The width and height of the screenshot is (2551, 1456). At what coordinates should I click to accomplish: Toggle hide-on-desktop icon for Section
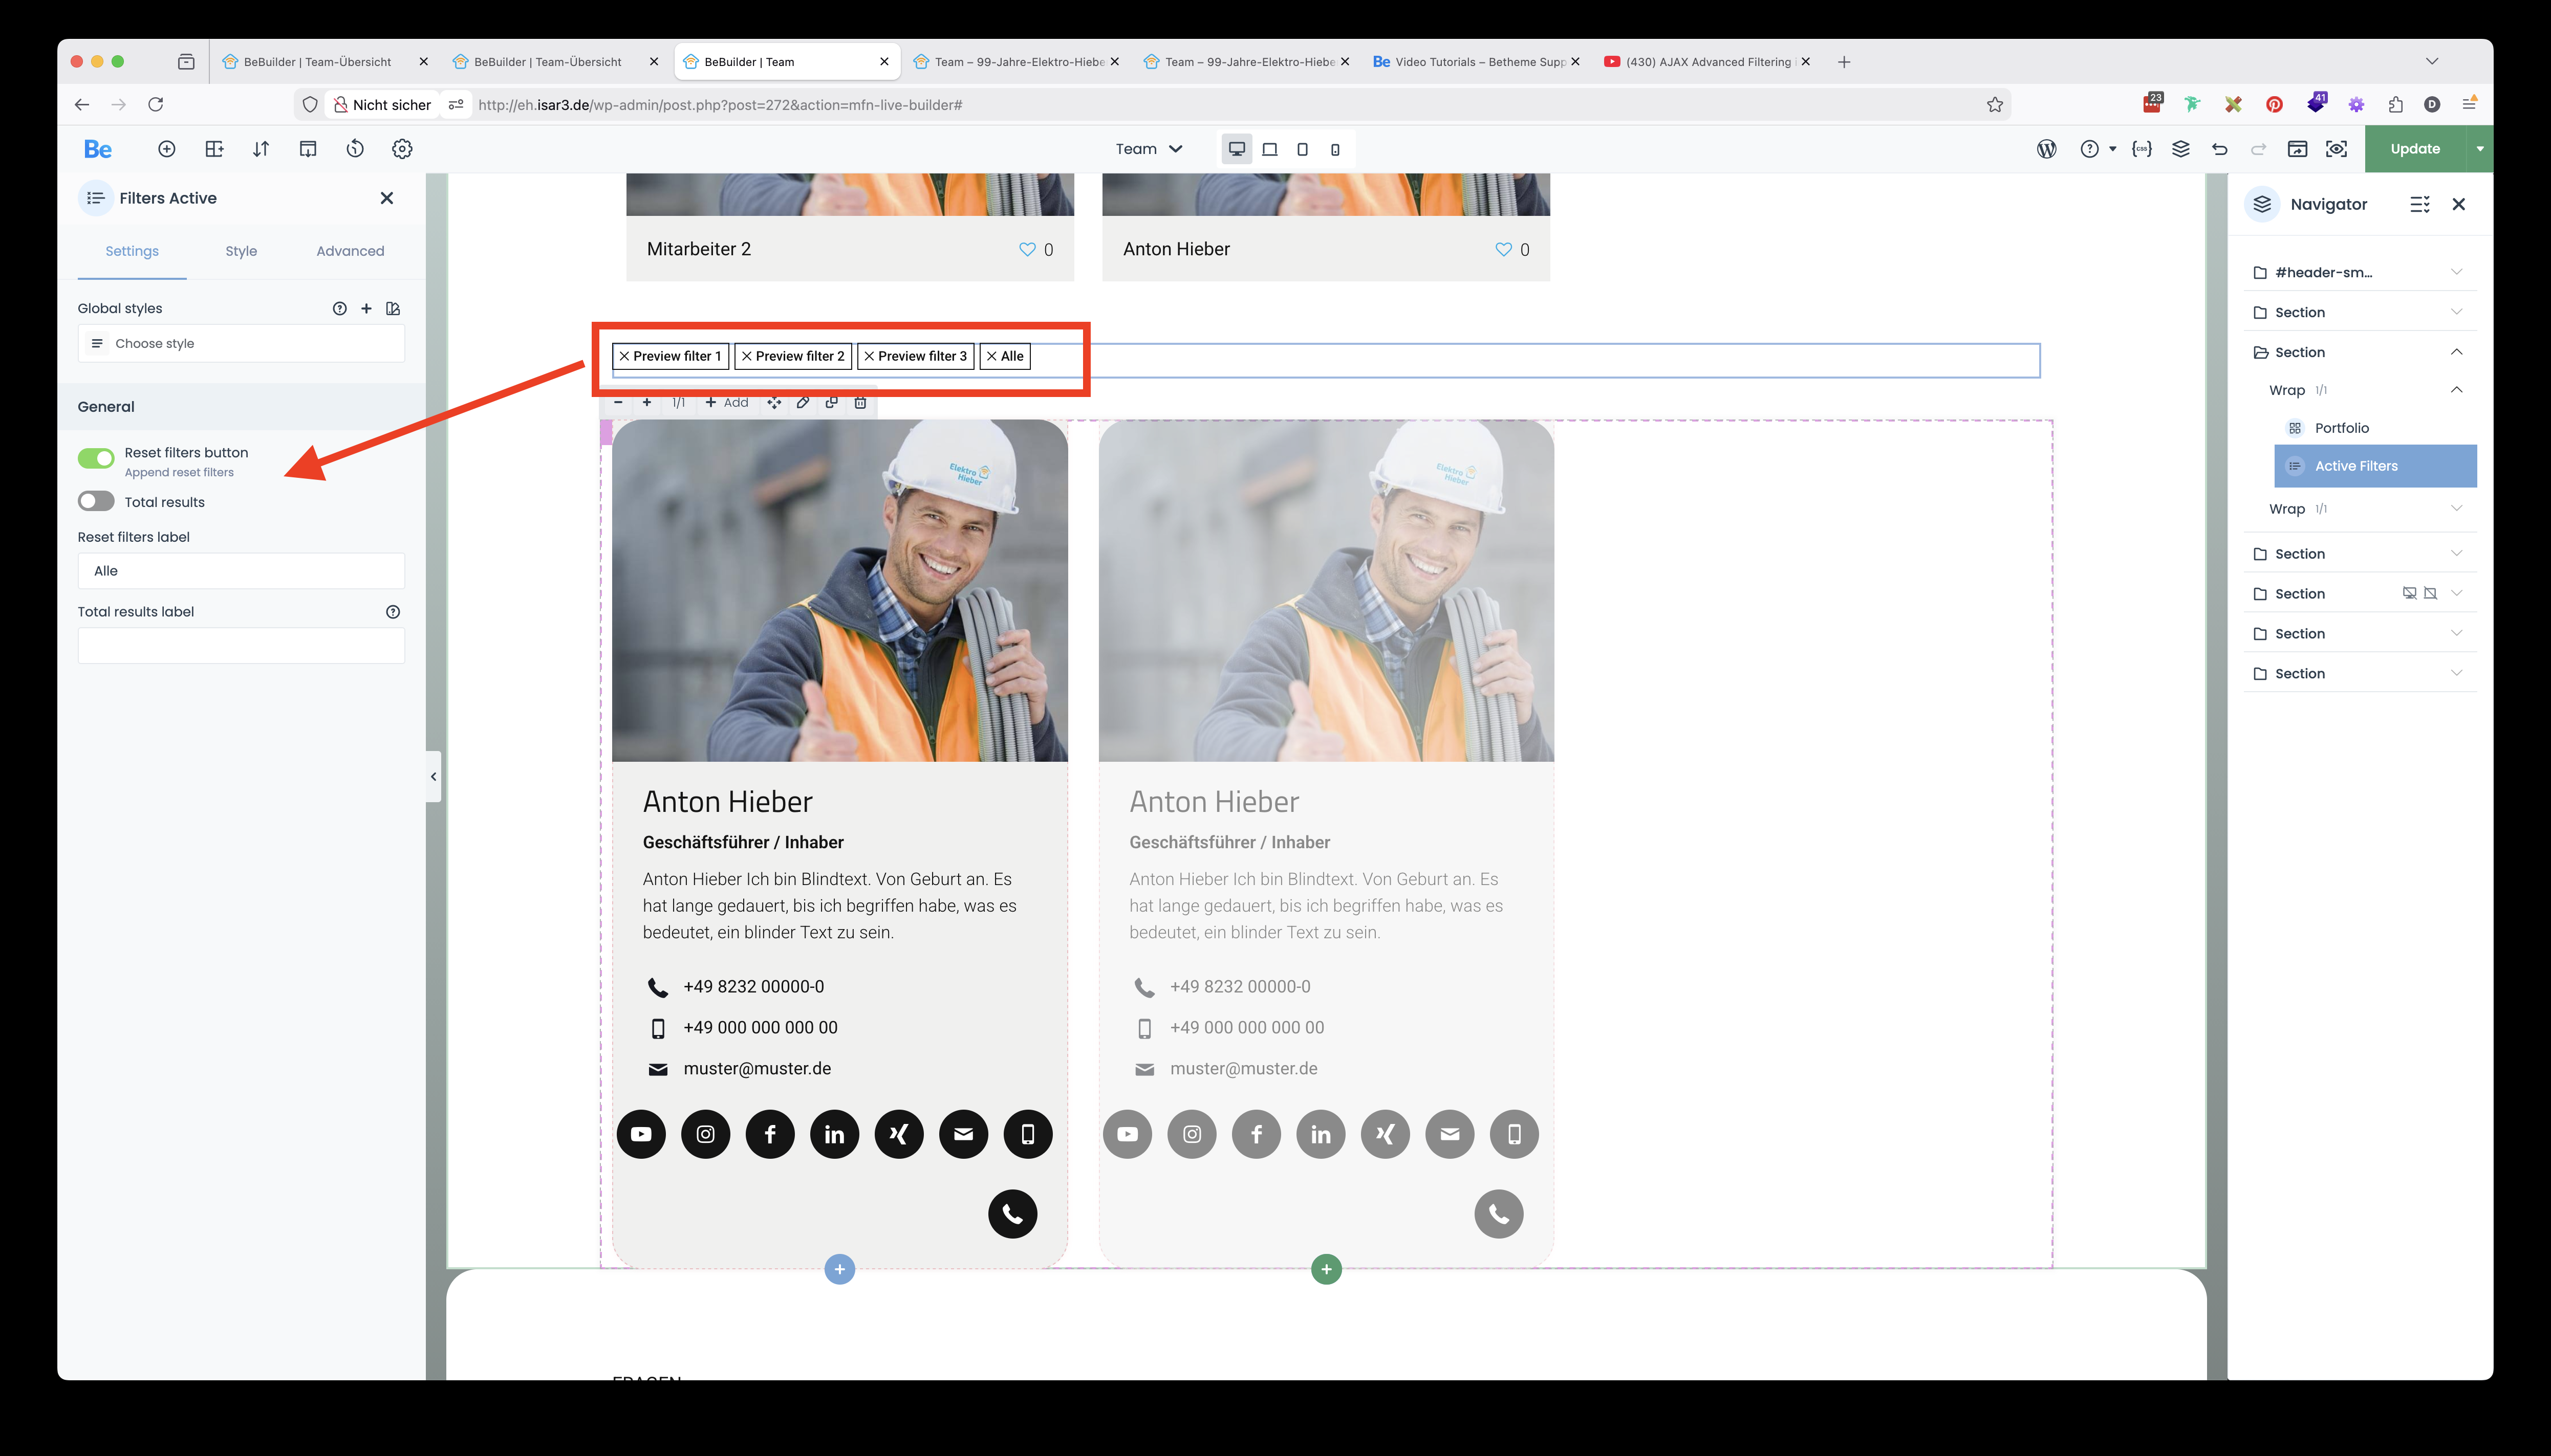[2409, 593]
